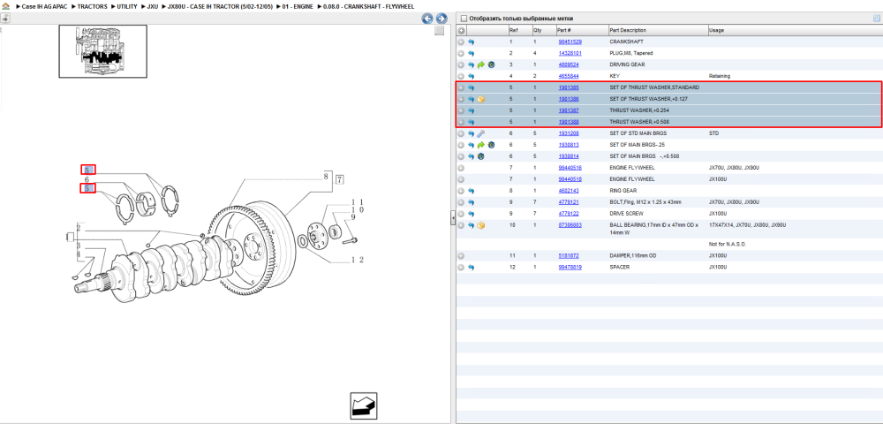Click 'Not for N.A.S.O.' usage text
The image size is (883, 424).
(728, 245)
